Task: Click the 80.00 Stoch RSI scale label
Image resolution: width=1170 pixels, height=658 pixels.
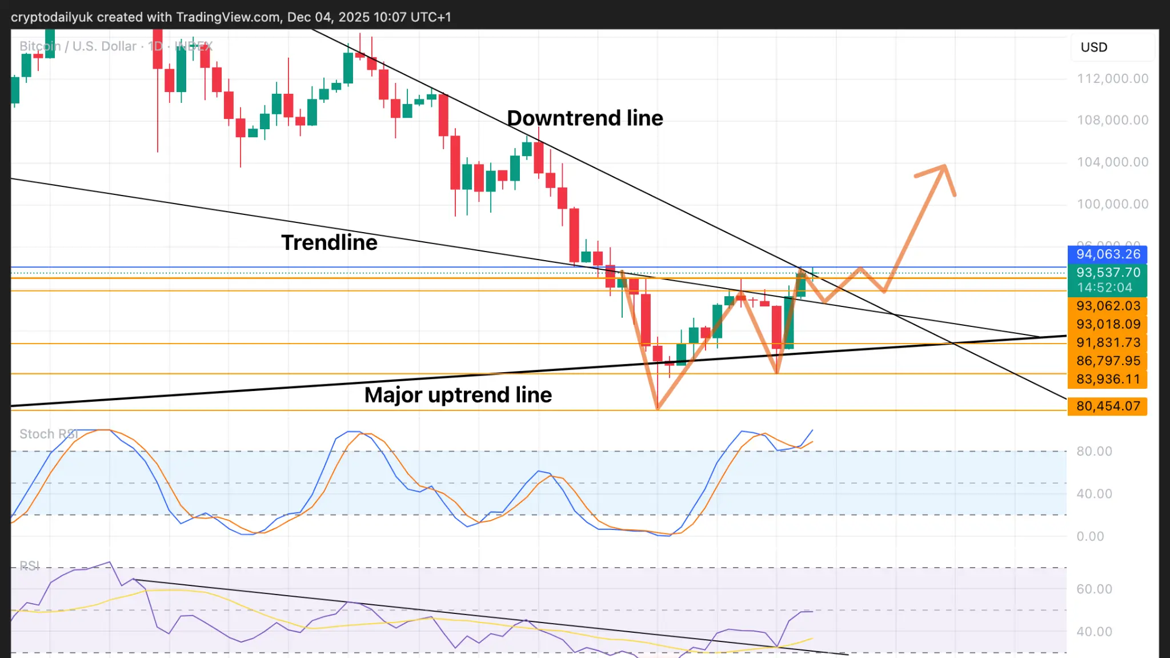Action: coord(1094,452)
